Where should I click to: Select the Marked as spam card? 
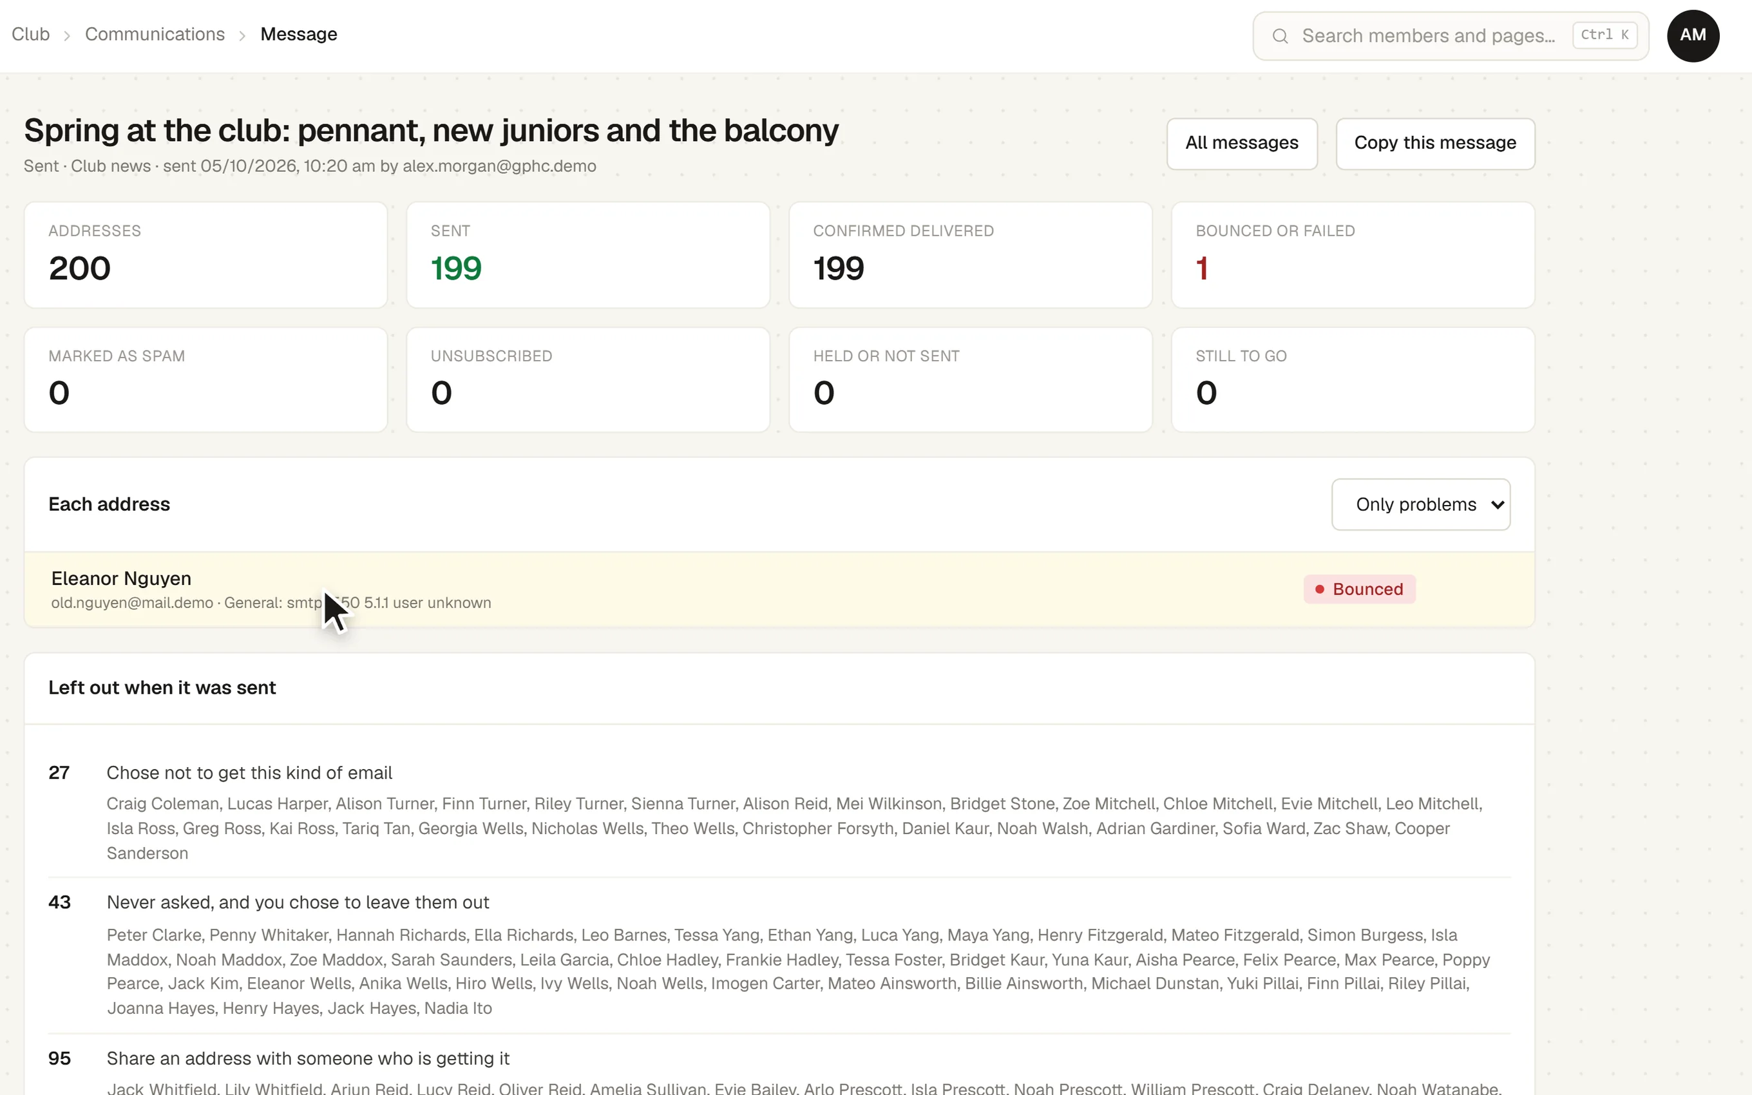pyautogui.click(x=205, y=380)
